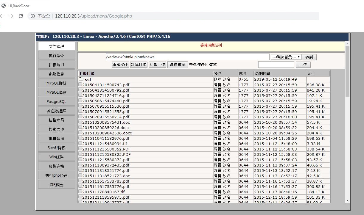Click the 新建目录 button

point(139,65)
